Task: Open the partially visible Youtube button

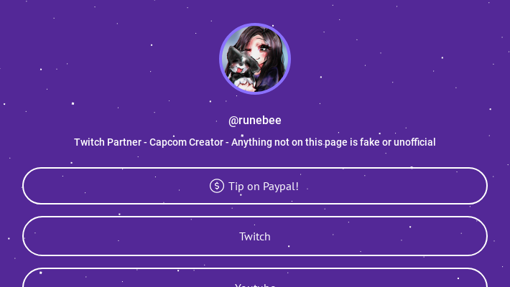Action: (255, 280)
